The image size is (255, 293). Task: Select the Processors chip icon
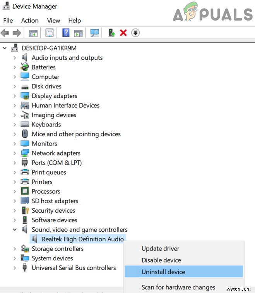[25, 191]
